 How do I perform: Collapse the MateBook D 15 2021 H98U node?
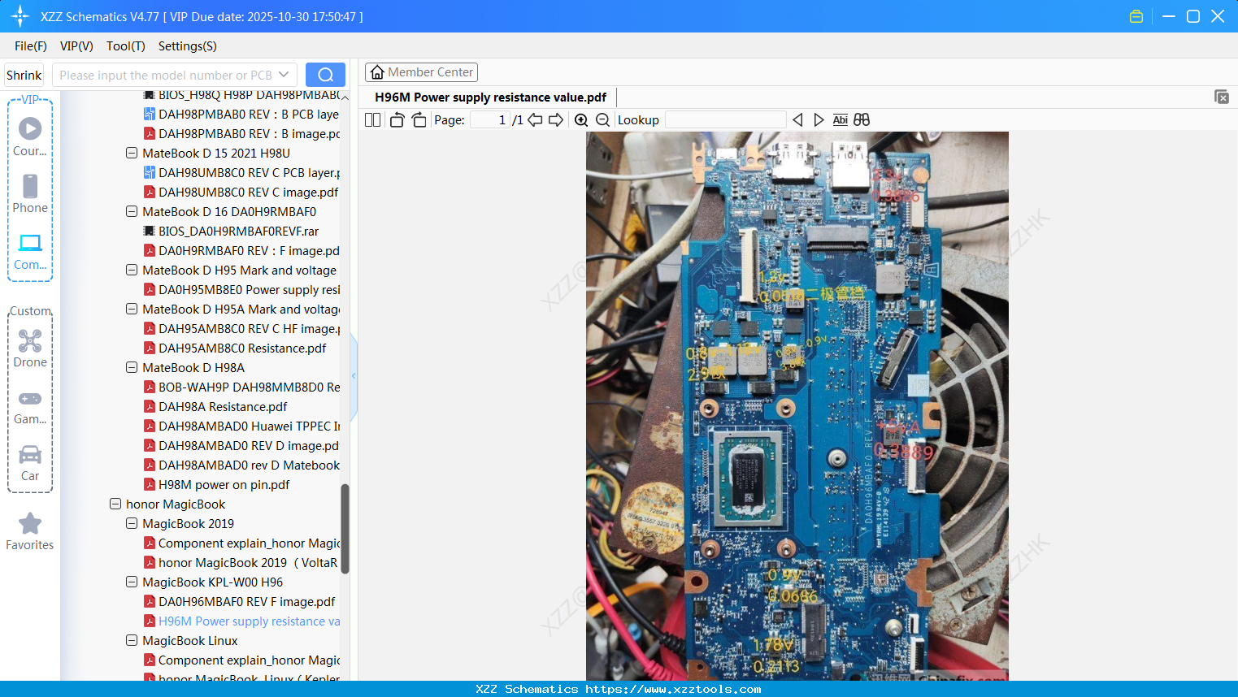coord(132,153)
